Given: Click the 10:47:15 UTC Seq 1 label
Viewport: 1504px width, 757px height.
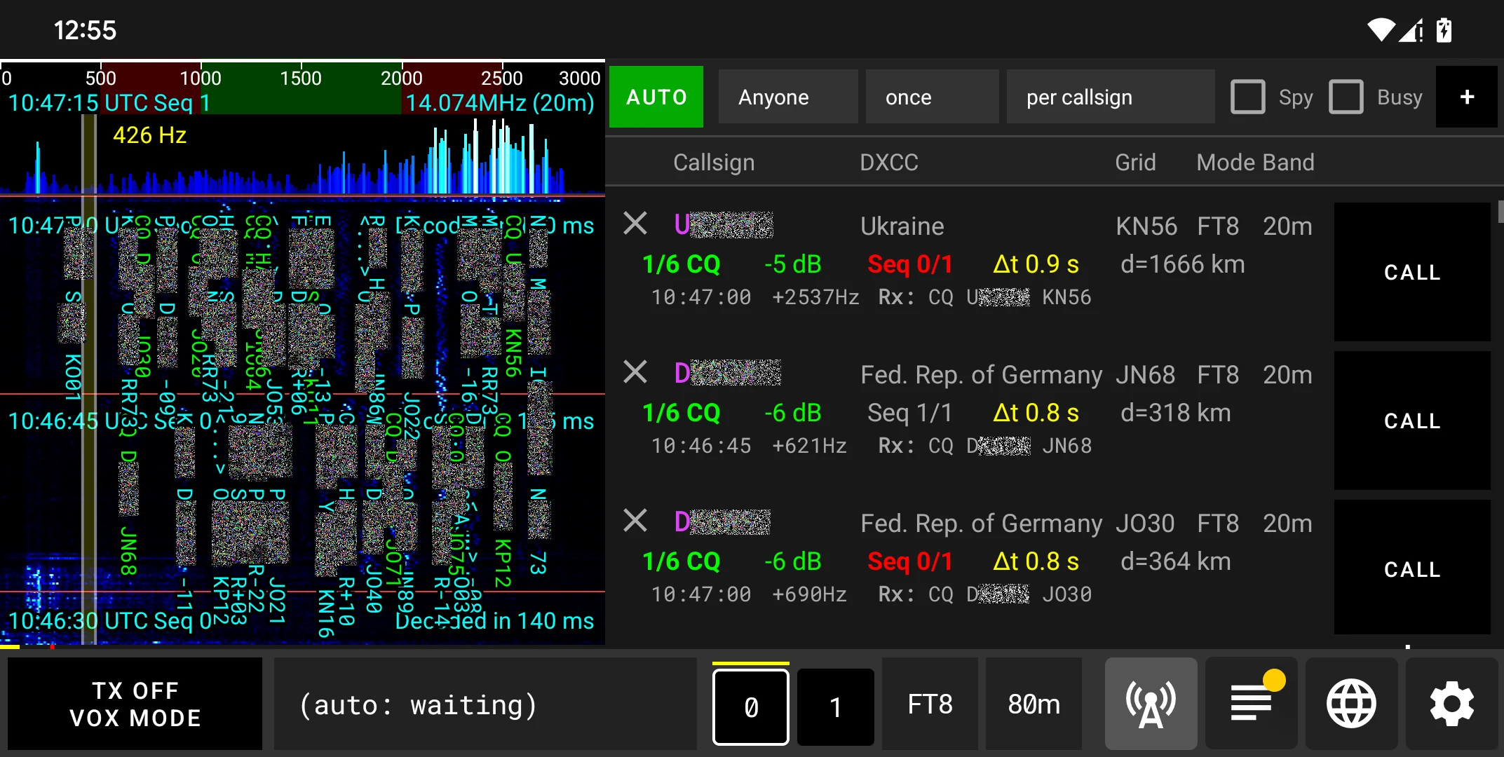Looking at the screenshot, I should [109, 103].
